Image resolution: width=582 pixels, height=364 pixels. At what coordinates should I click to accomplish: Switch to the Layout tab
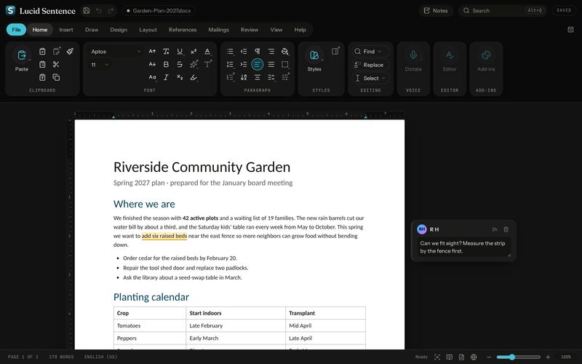point(148,29)
